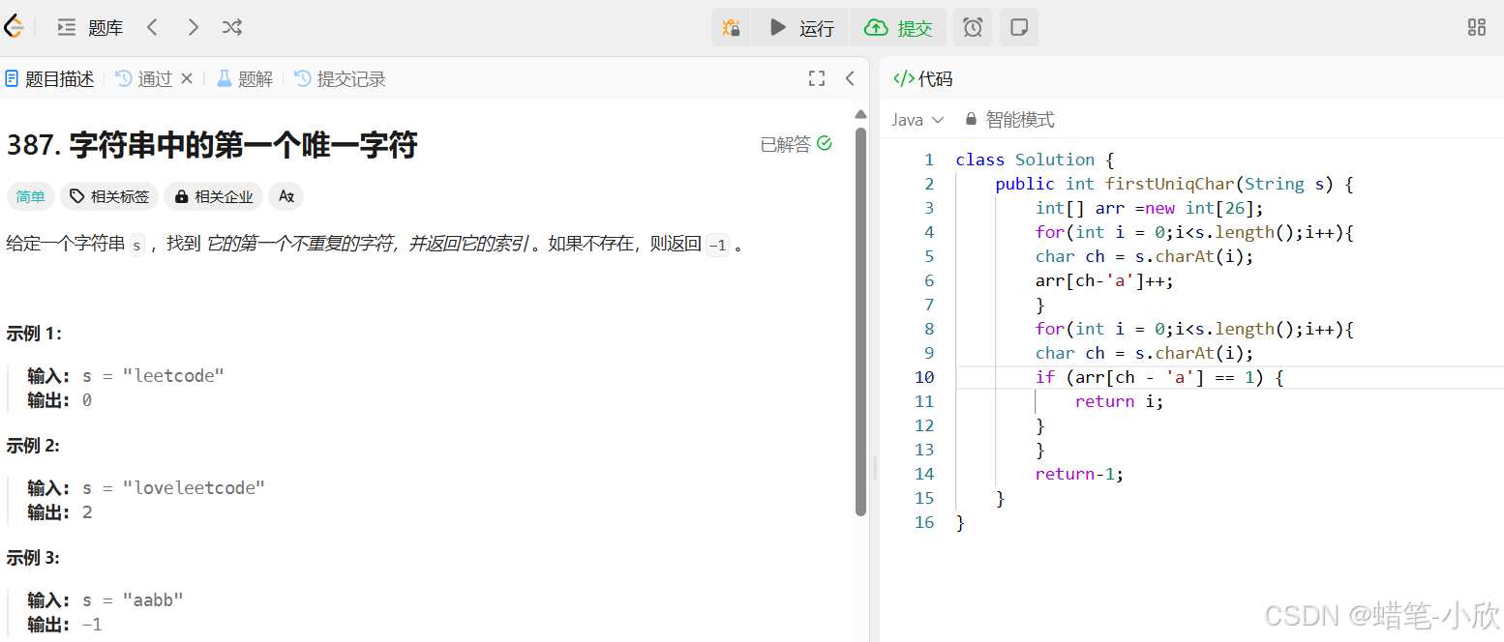Click code line 2 firstUniqChar signature
This screenshot has height=642, width=1504.
click(1174, 184)
